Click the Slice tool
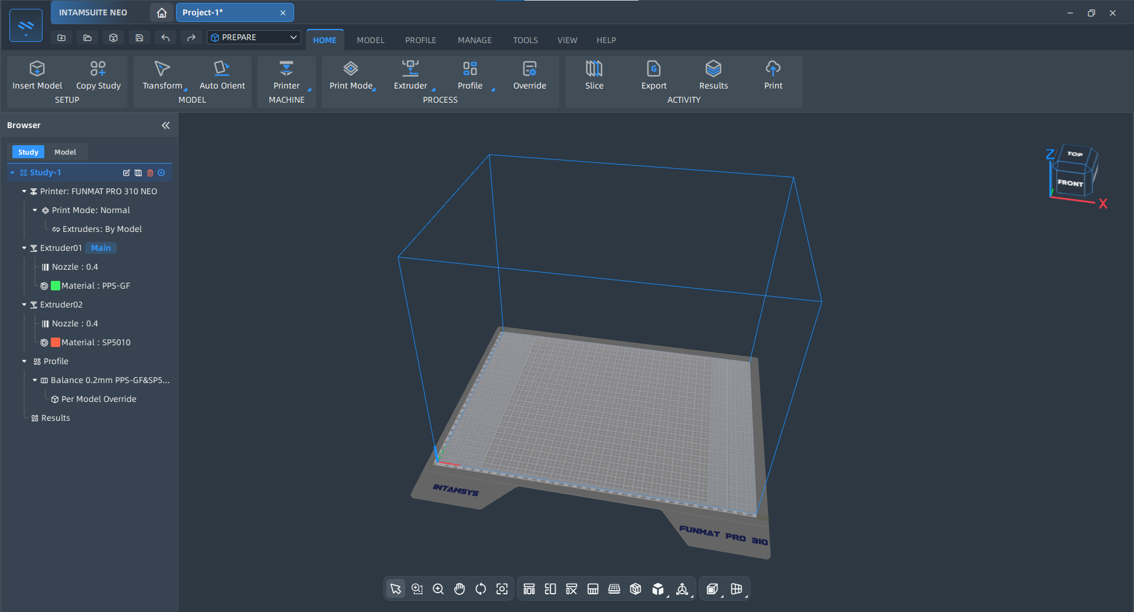Screen dimensions: 1134x612 [x=594, y=69]
